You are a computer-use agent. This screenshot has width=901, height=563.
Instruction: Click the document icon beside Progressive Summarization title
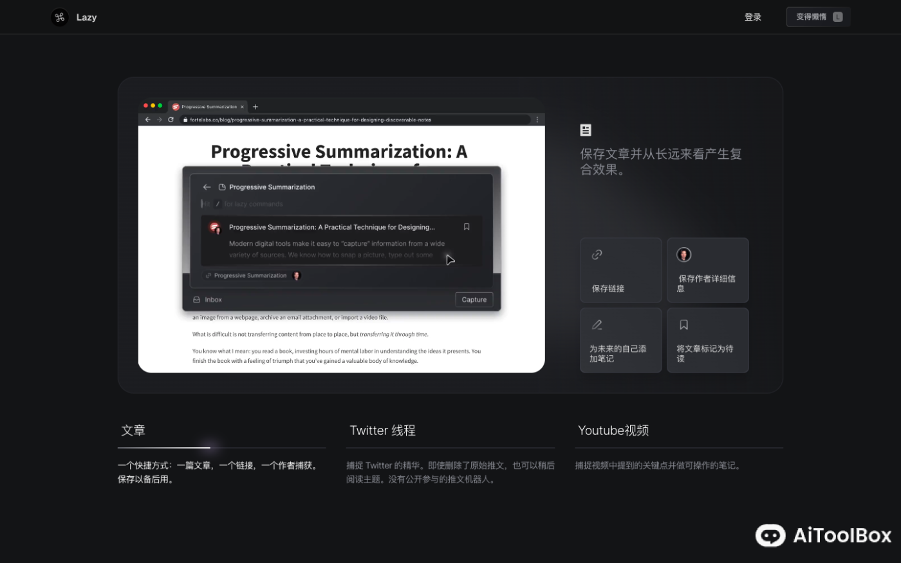pos(221,187)
